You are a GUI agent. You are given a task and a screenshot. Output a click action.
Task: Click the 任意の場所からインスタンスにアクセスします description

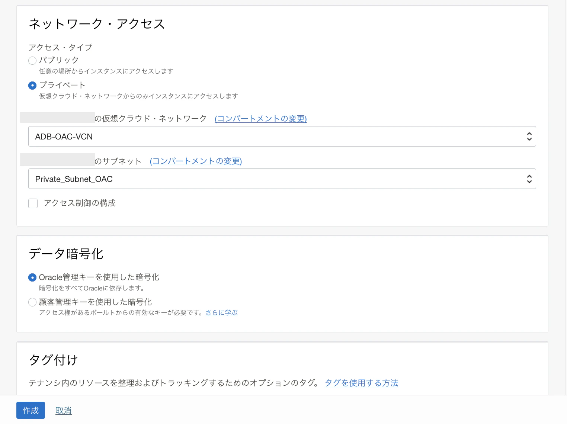coord(106,71)
